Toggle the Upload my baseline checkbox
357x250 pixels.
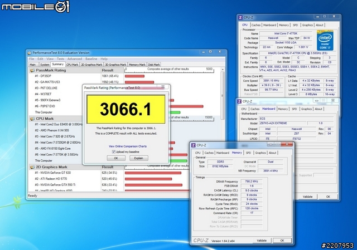coord(113,152)
